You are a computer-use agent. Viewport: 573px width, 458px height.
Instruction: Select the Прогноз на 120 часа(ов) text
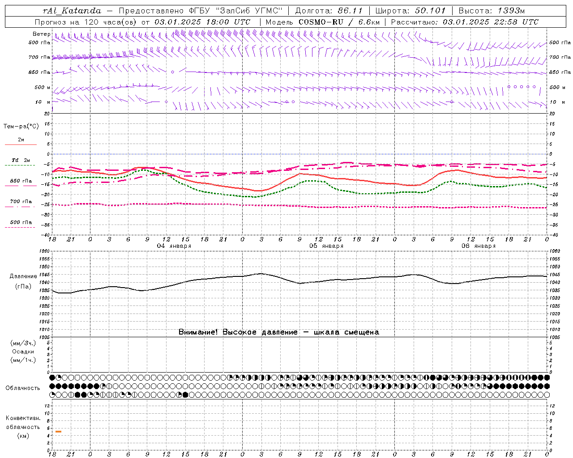click(x=86, y=22)
